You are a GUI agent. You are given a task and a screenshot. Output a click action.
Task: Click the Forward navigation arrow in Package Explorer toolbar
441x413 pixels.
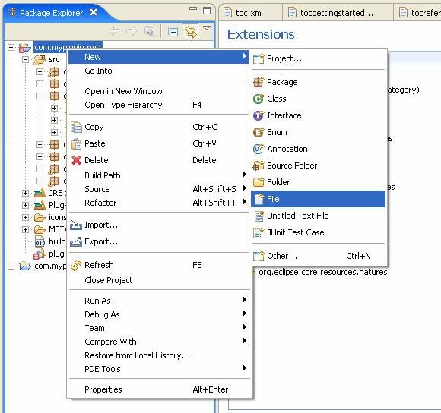point(131,31)
